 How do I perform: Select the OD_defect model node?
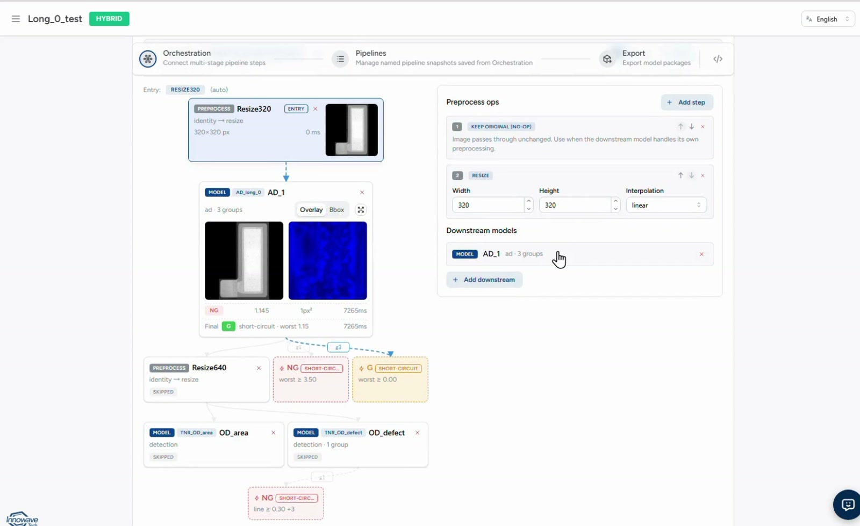point(358,444)
